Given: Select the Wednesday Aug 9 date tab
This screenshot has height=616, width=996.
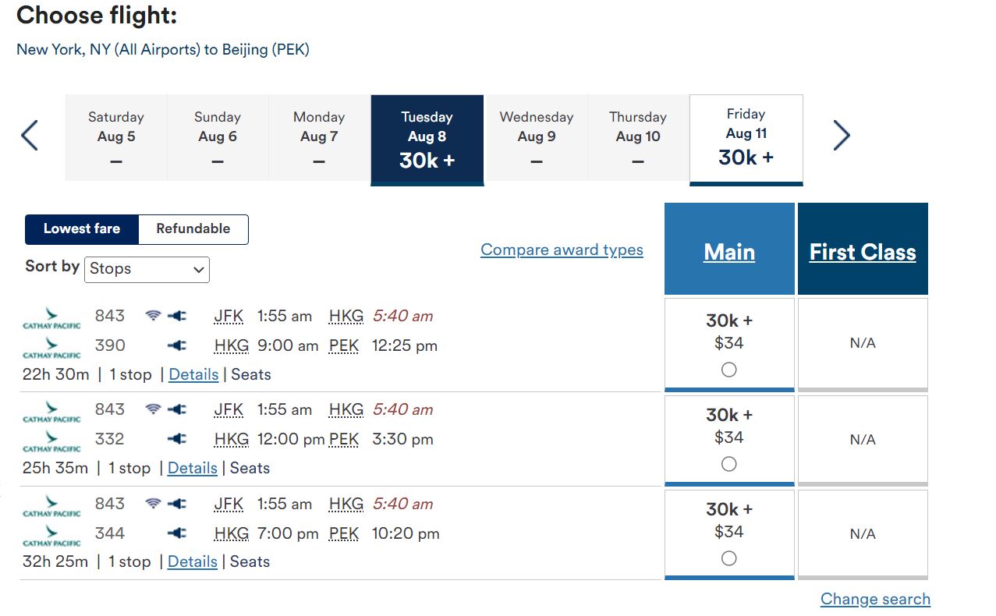Looking at the screenshot, I should [x=536, y=137].
